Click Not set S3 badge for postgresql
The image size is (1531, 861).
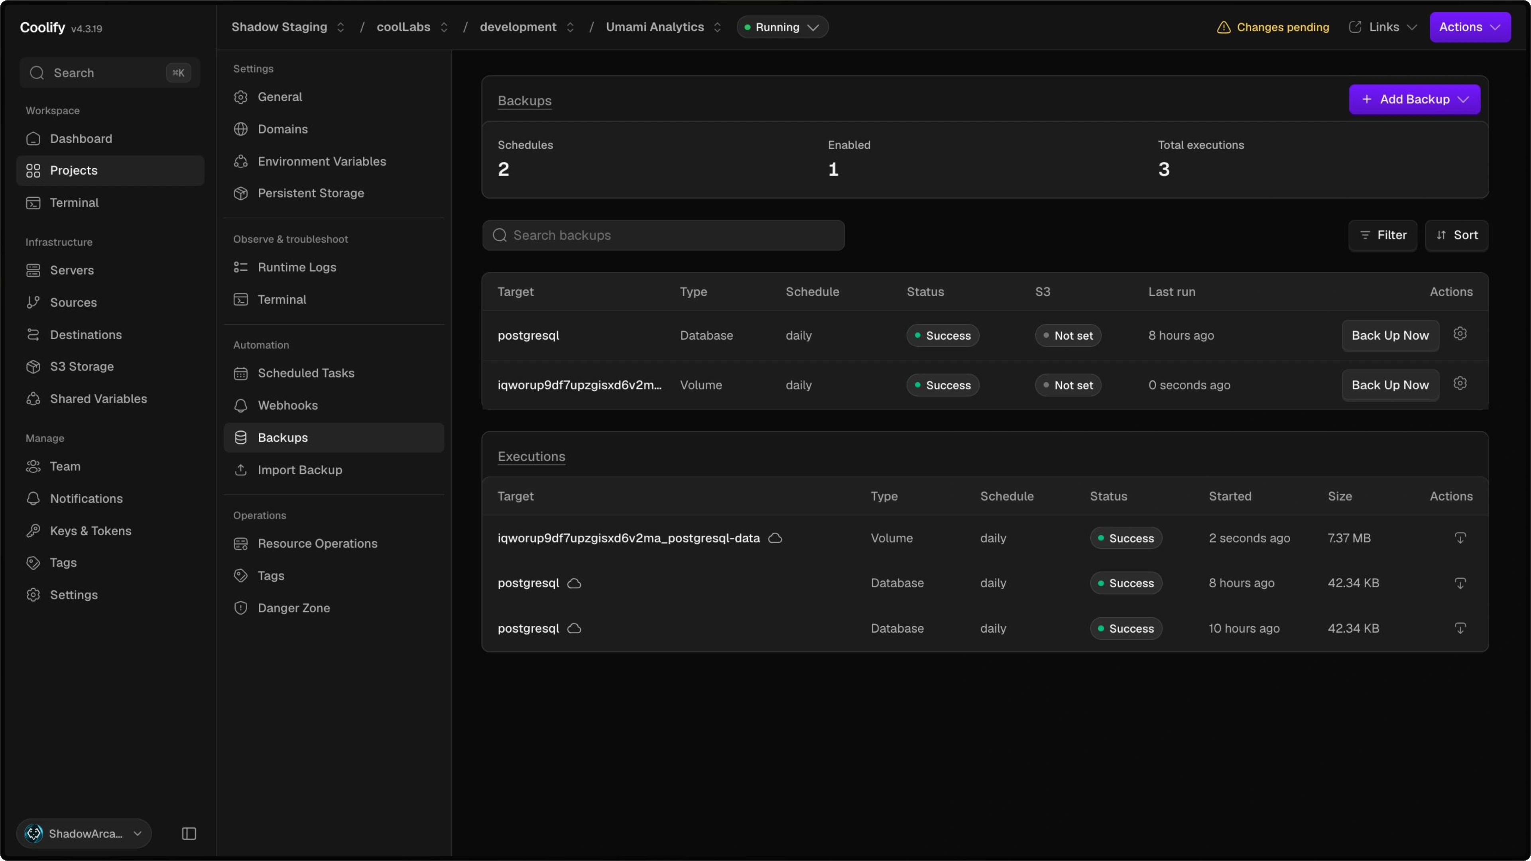click(x=1068, y=335)
